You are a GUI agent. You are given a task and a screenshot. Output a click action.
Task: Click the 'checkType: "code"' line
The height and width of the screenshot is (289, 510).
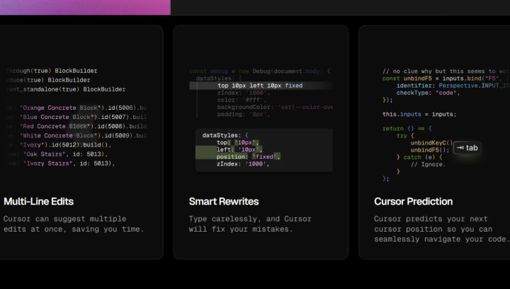coord(428,93)
